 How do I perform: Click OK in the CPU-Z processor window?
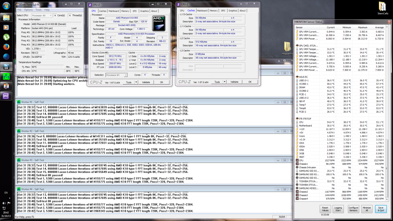[161, 82]
